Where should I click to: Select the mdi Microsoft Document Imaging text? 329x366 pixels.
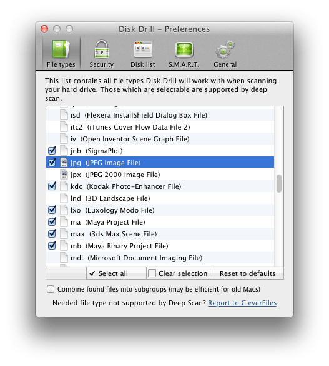pos(137,258)
